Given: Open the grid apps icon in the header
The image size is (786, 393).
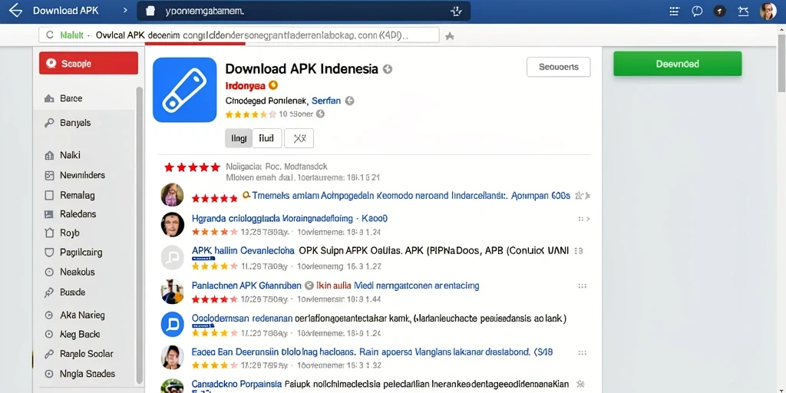Looking at the screenshot, I should 675,11.
